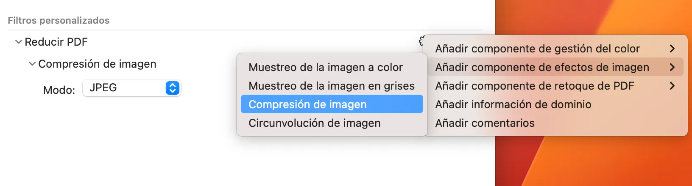Click the gear icon beside Reducir PDF

coord(421,41)
